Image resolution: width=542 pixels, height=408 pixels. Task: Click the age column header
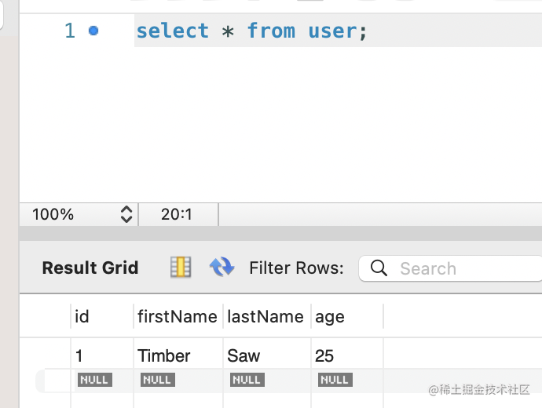[x=330, y=316]
